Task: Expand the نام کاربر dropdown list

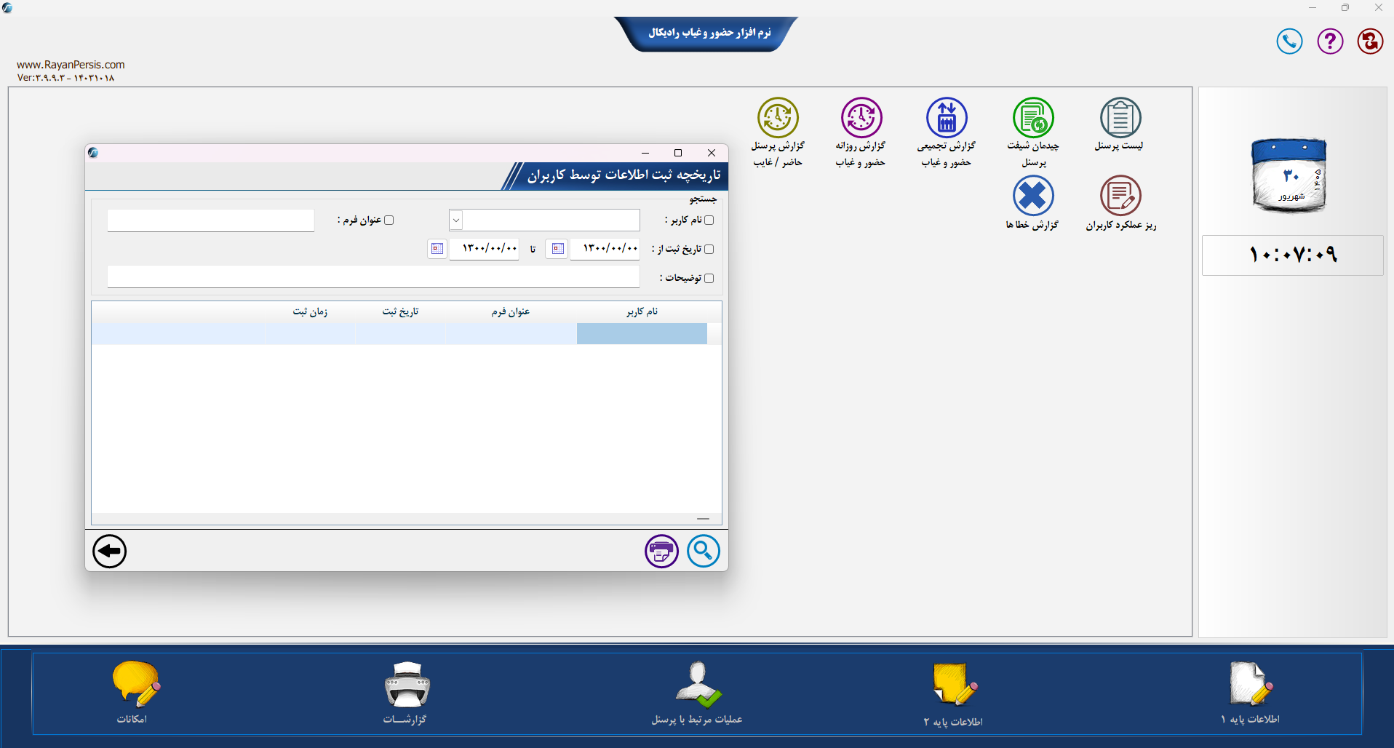Action: pos(456,220)
